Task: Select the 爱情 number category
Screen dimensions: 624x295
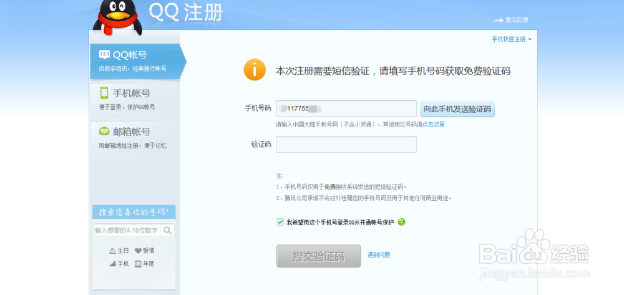Action: (x=145, y=251)
